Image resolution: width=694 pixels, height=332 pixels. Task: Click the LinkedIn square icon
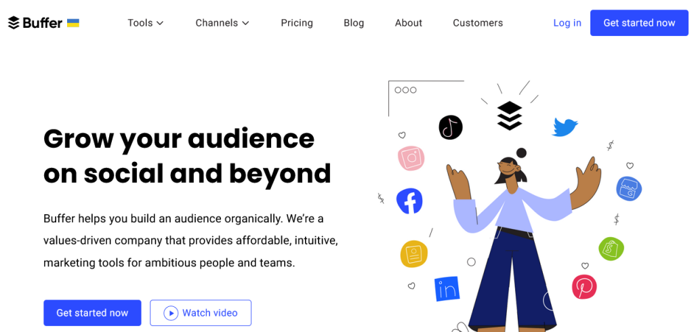click(x=447, y=289)
